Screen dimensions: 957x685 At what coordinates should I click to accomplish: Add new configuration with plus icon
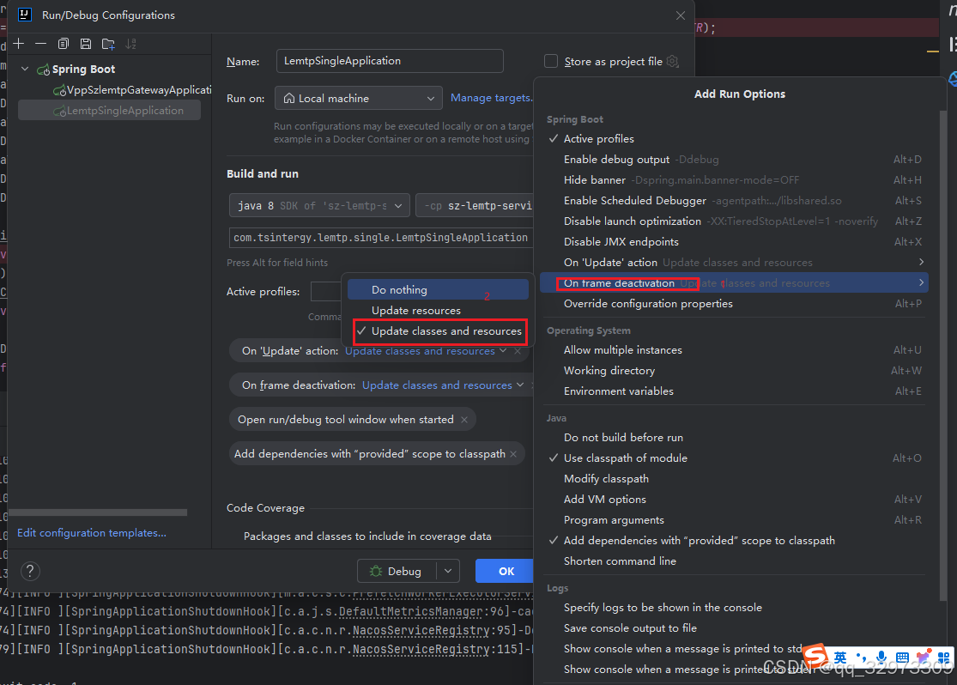pyautogui.click(x=19, y=43)
